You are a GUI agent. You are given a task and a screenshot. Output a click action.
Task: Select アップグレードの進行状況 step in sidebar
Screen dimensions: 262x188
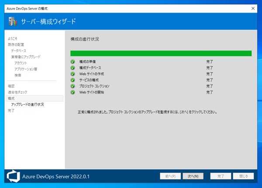coord(28,104)
